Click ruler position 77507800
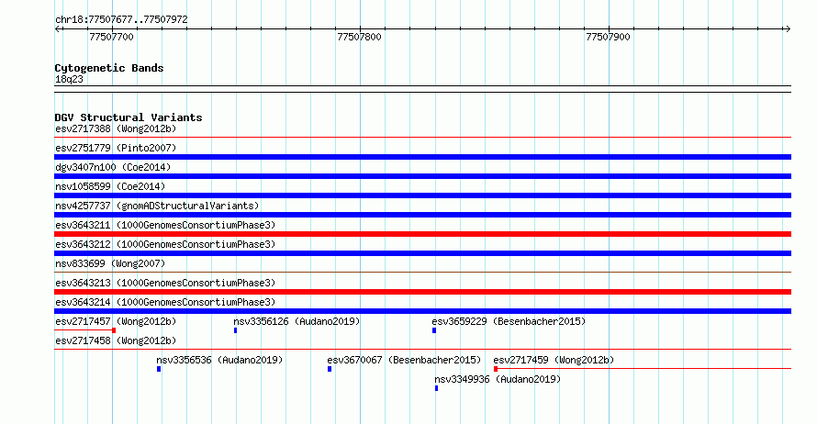Image resolution: width=817 pixels, height=424 pixels. coord(360,37)
